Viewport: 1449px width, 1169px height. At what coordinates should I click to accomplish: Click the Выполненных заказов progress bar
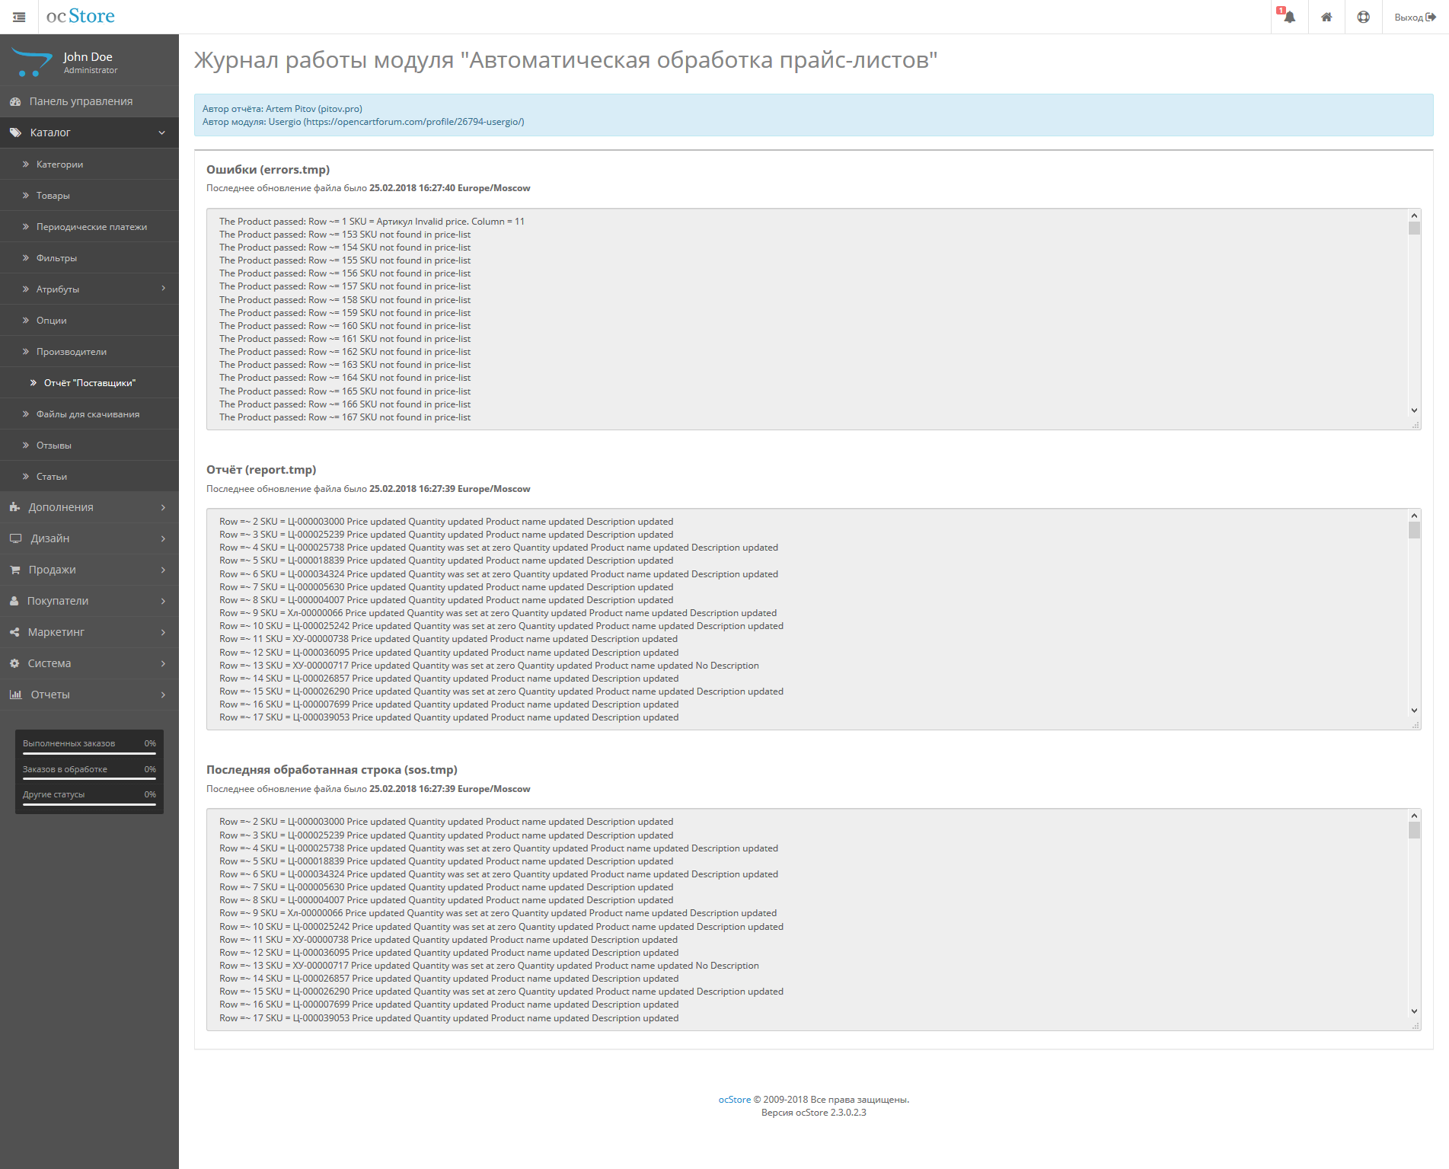89,754
